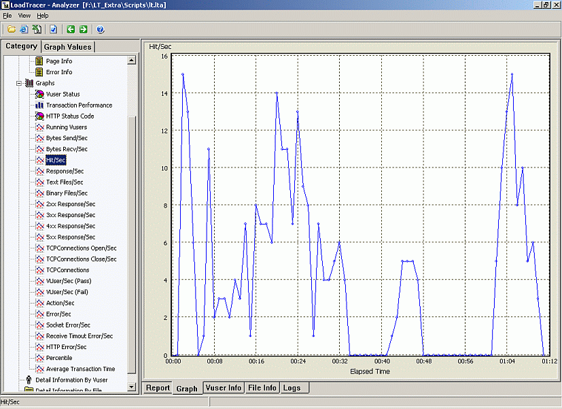Collapse the Graphs tree node

[19, 83]
